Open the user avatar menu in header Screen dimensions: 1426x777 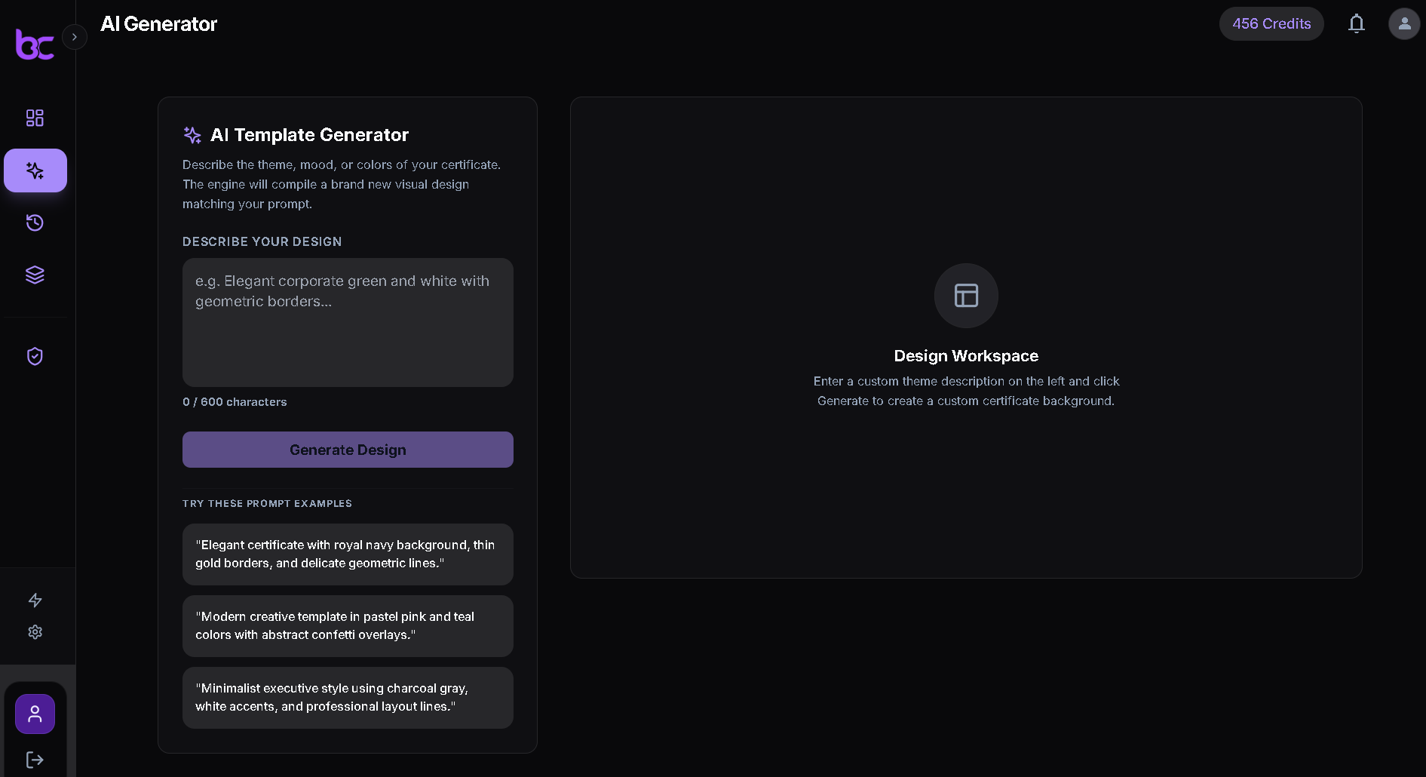pos(1404,23)
